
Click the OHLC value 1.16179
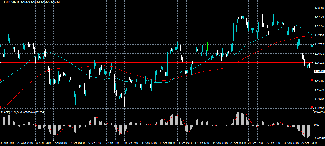(x=25, y=2)
